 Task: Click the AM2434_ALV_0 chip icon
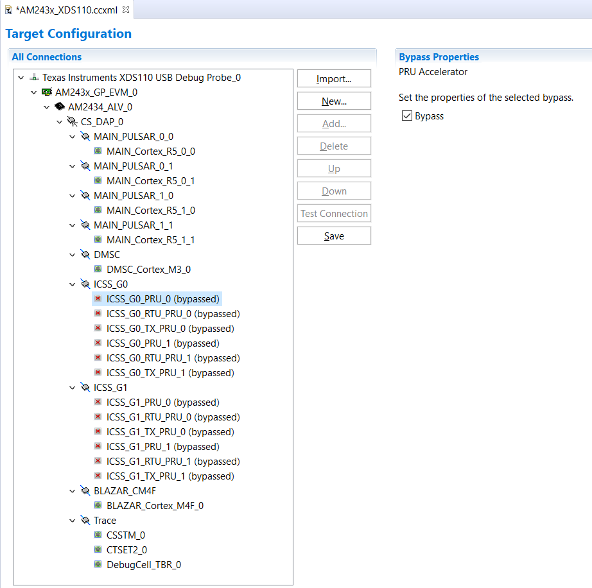point(60,107)
